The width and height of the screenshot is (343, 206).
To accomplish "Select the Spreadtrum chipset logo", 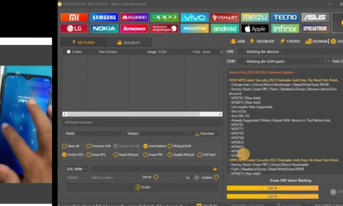I will coord(315,28).
